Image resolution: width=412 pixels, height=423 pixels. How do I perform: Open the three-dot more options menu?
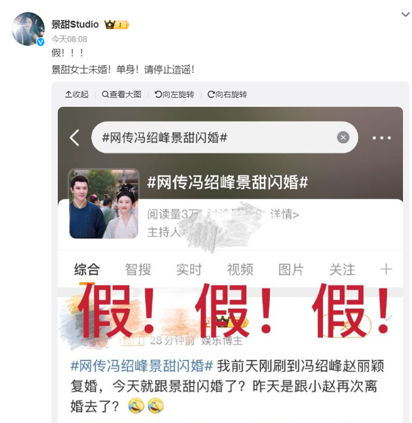[x=382, y=138]
